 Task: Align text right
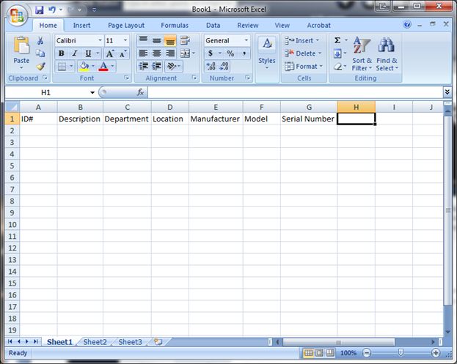click(170, 53)
